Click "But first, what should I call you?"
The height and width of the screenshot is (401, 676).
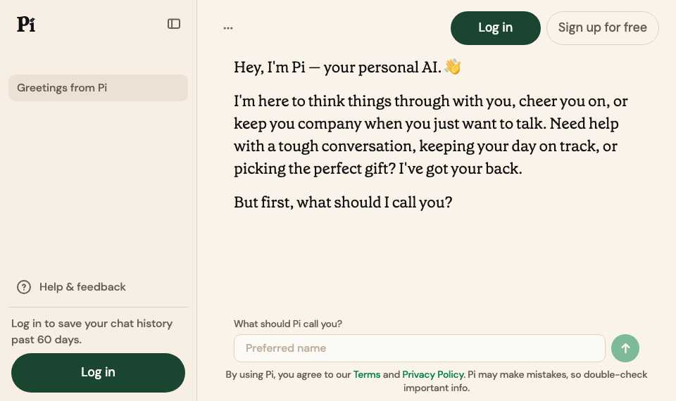pyautogui.click(x=343, y=203)
